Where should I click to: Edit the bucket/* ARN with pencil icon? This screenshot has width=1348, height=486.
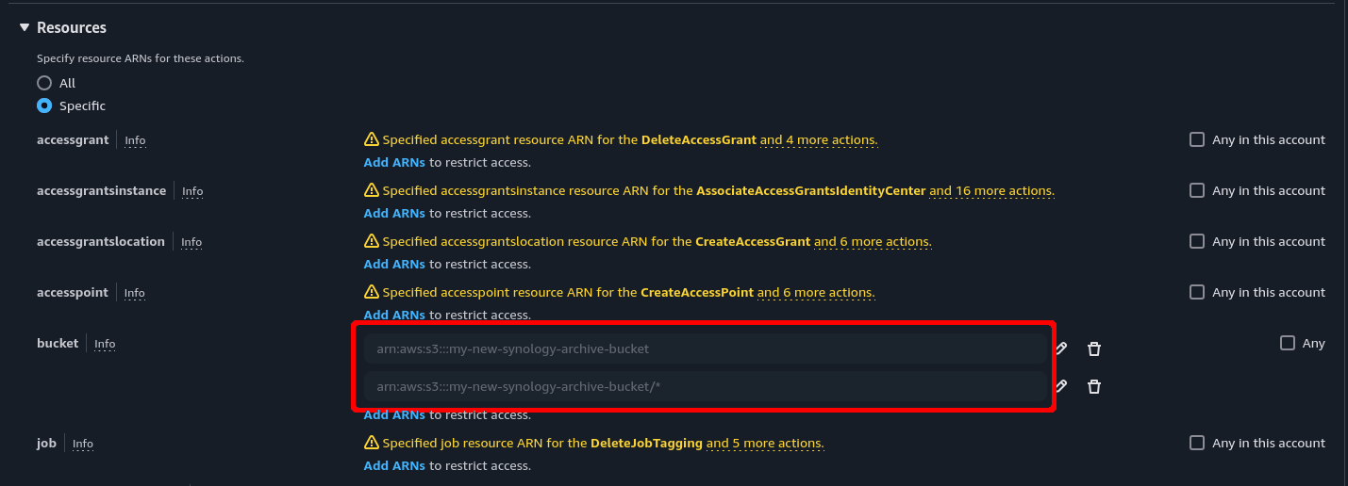click(1061, 386)
